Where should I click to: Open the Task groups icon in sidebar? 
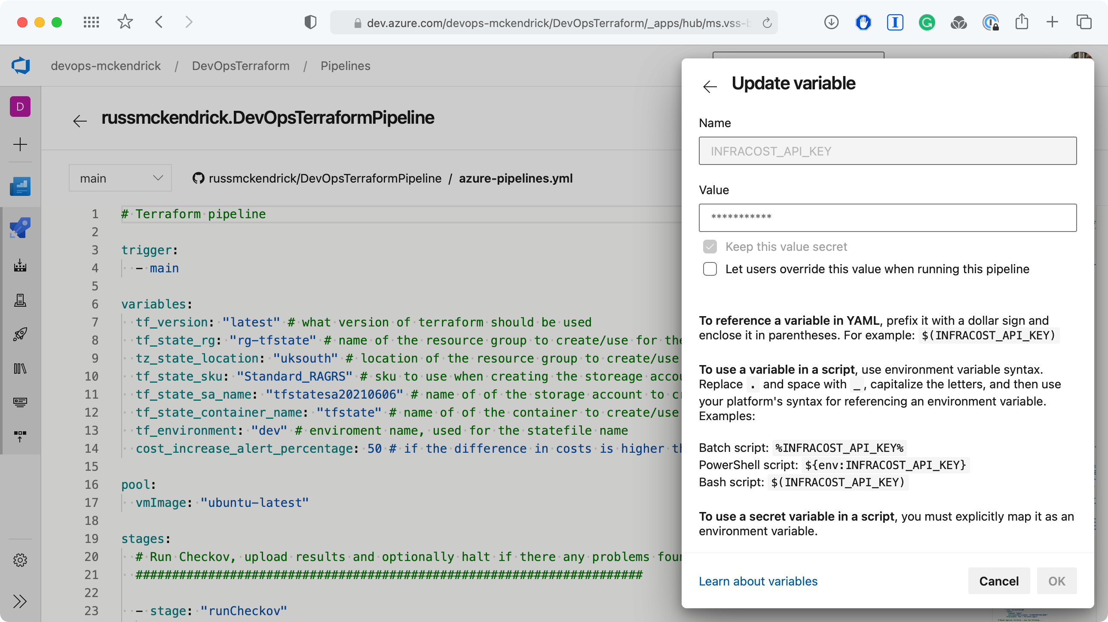20,402
